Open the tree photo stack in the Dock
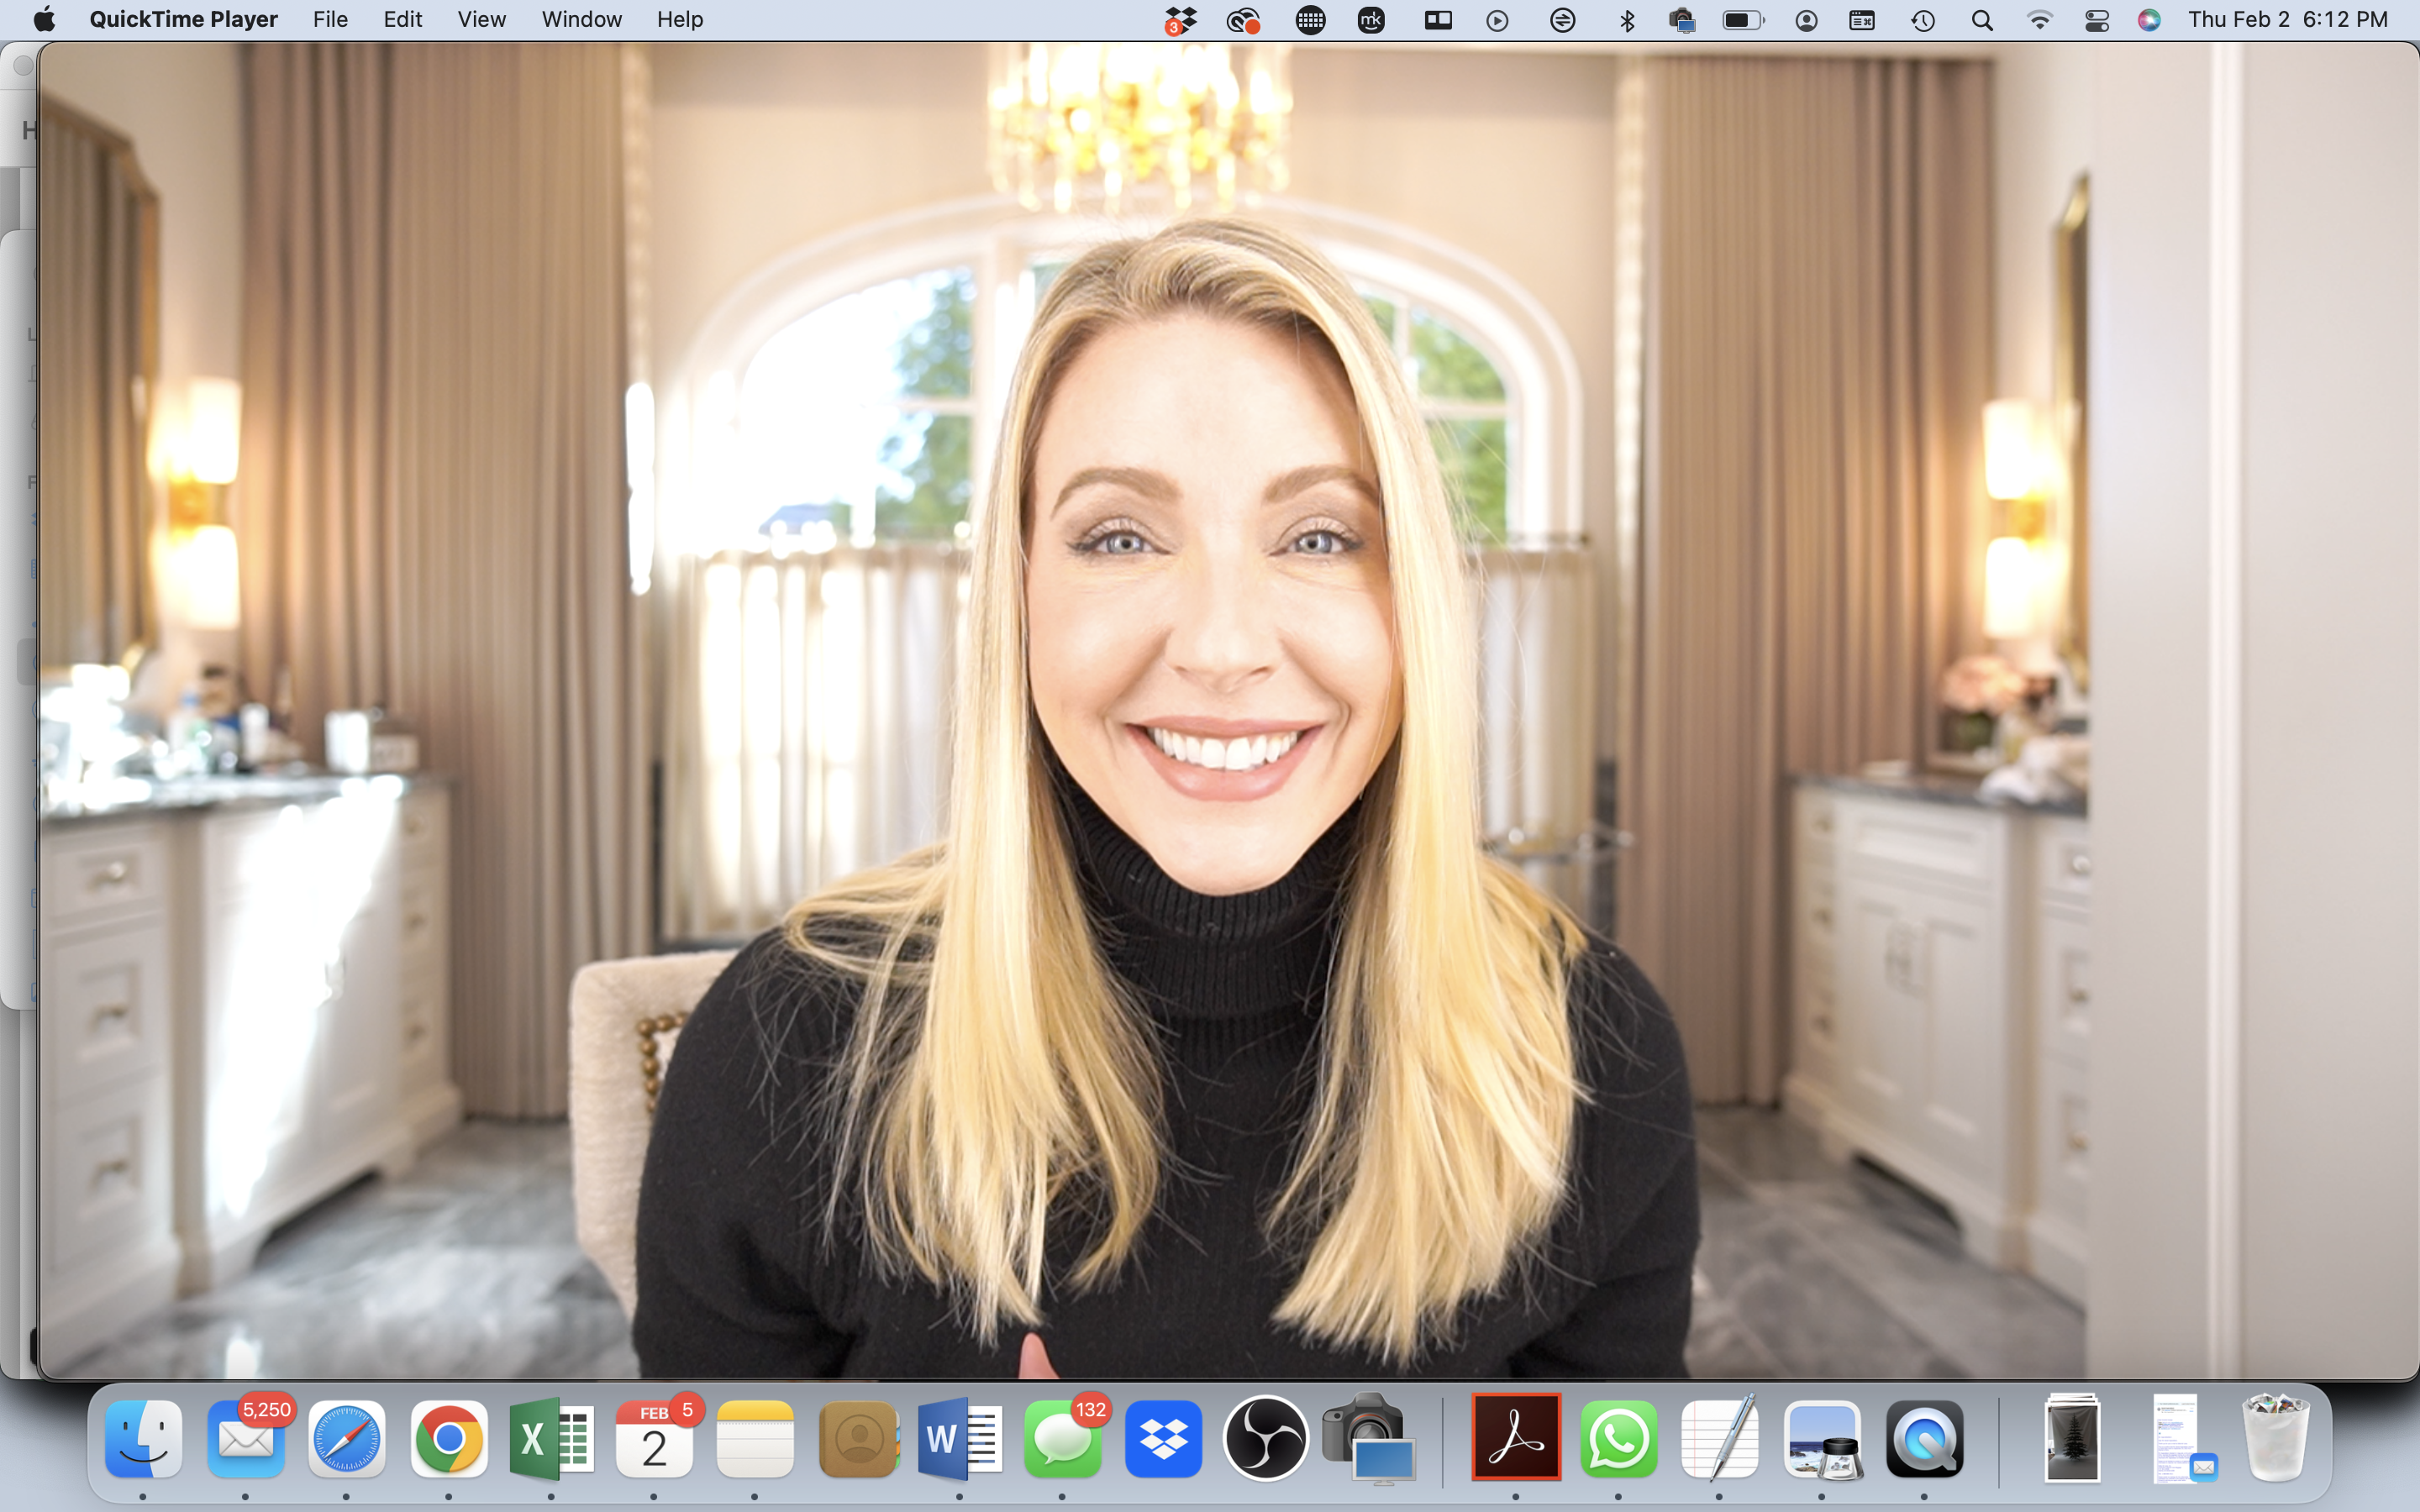Image resolution: width=2420 pixels, height=1512 pixels. pyautogui.click(x=2072, y=1437)
